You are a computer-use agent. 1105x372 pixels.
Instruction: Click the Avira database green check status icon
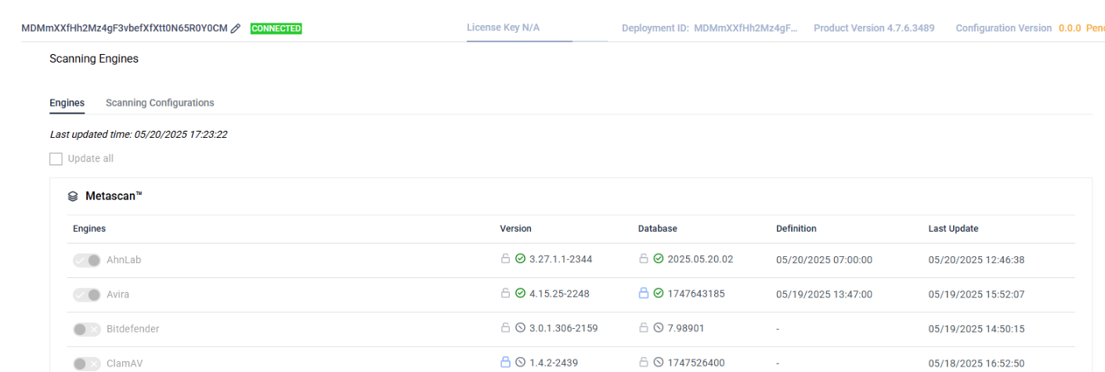tap(659, 294)
